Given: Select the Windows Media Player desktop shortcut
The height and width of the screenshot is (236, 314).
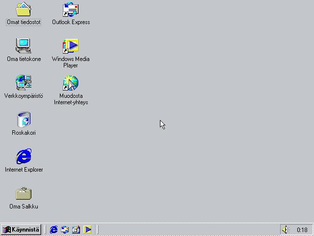Looking at the screenshot, I should [71, 46].
